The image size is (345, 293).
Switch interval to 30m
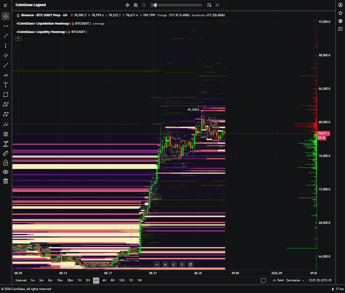[x=70, y=280]
